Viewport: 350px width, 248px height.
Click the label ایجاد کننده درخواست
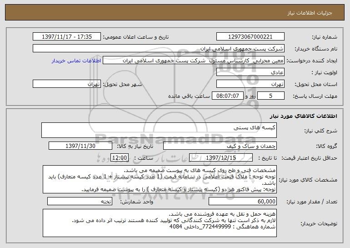(312, 61)
